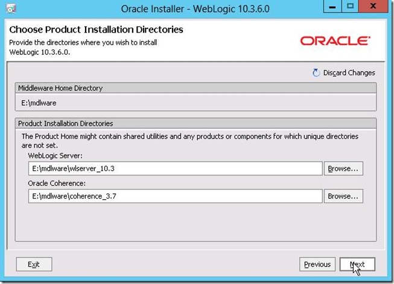This screenshot has width=394, height=284.
Task: Maximize the installer window
Action: pyautogui.click(x=350, y=6)
